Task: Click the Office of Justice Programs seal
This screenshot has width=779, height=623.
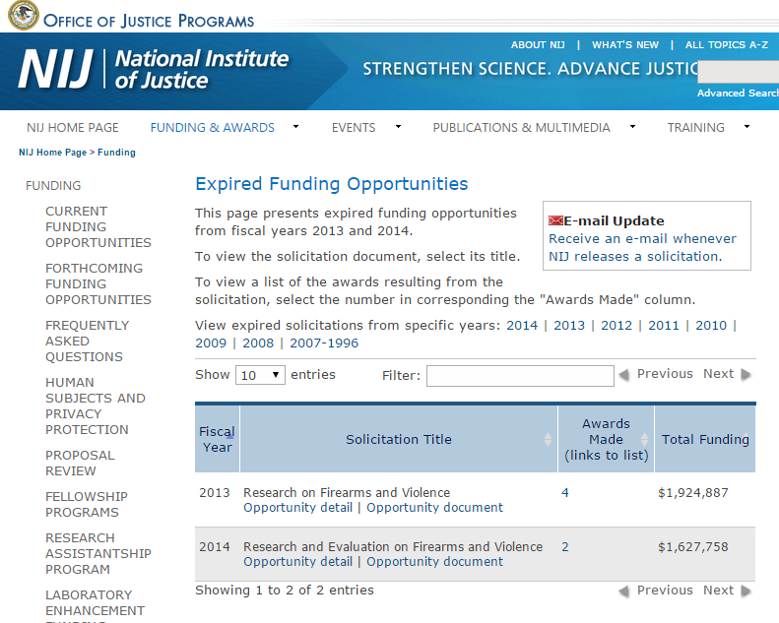Action: click(x=23, y=16)
